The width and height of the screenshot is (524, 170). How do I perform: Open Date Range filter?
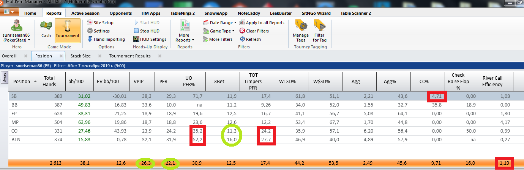[x=220, y=23]
